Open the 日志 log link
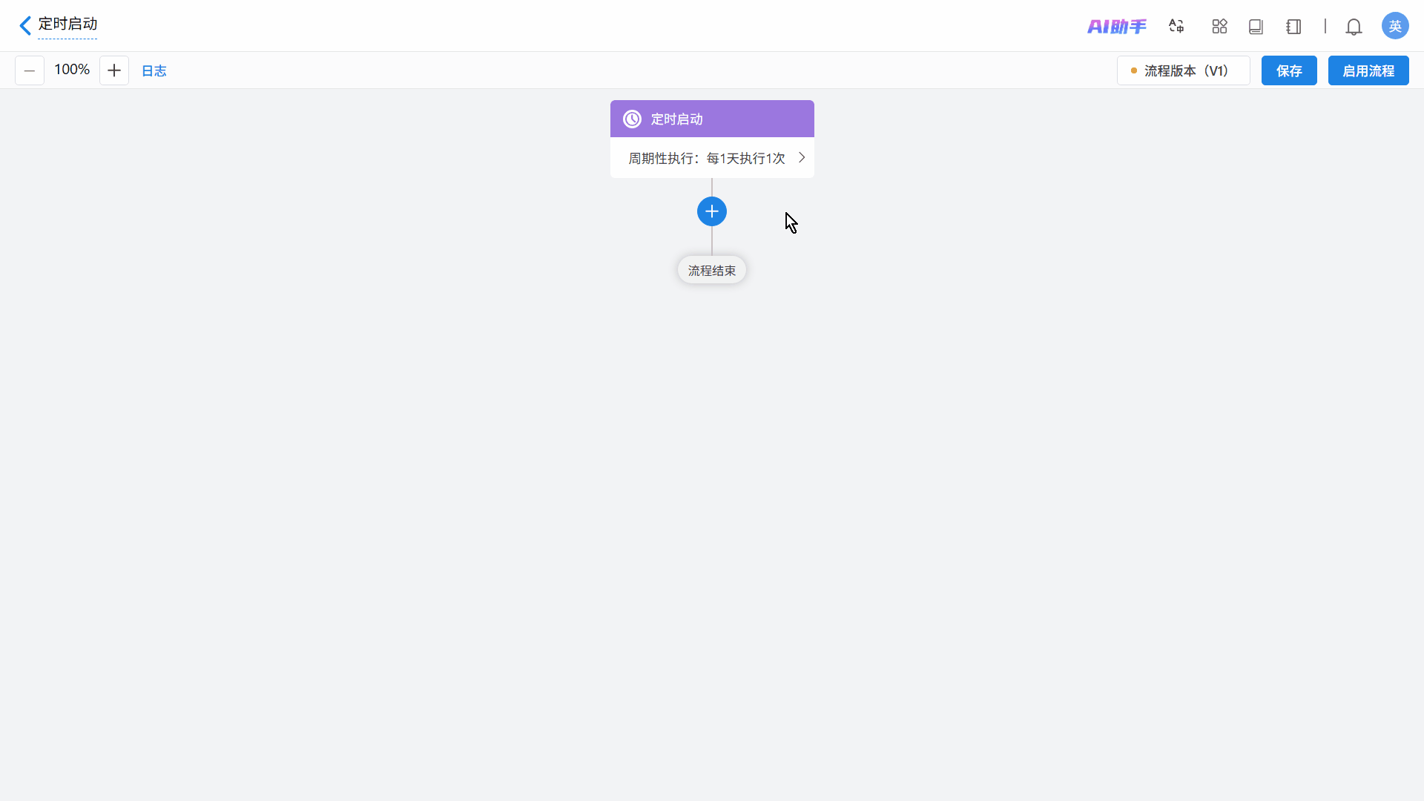The height and width of the screenshot is (801, 1424). pyautogui.click(x=154, y=70)
